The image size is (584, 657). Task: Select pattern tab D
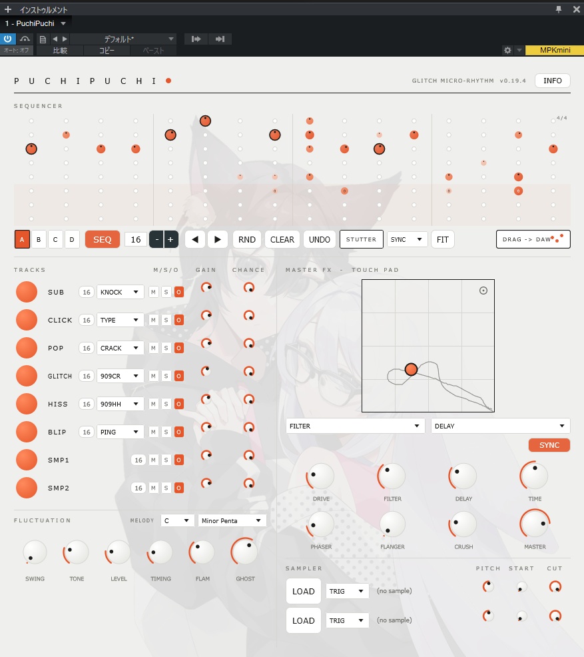coord(72,239)
